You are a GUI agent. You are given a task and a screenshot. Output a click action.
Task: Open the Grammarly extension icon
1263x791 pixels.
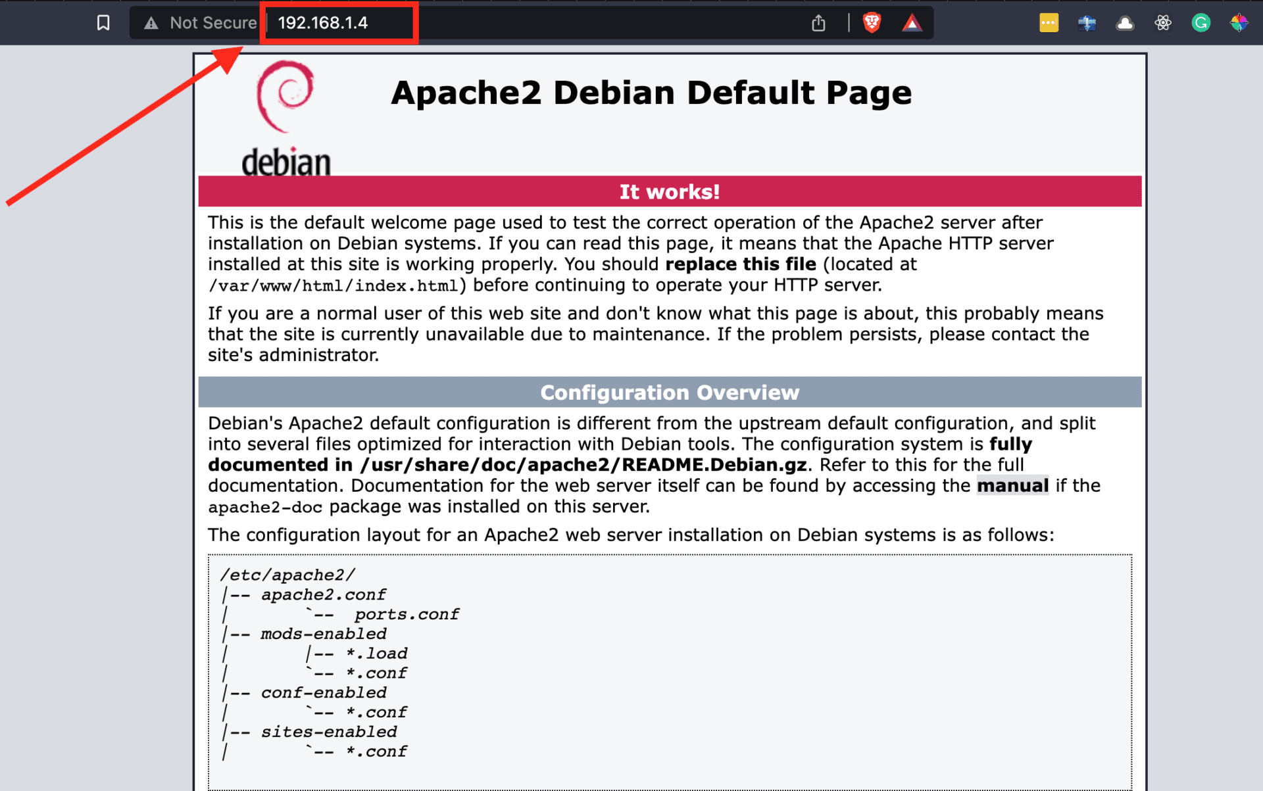pos(1201,22)
